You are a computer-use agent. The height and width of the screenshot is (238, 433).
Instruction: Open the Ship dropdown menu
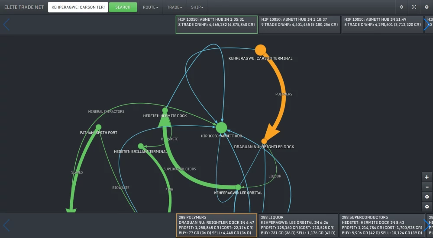pyautogui.click(x=197, y=7)
